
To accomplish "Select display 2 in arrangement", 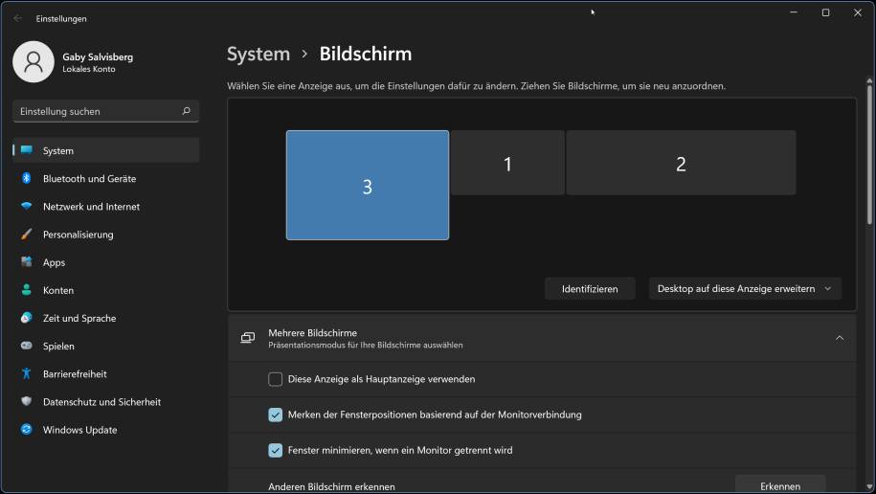I will [x=681, y=163].
